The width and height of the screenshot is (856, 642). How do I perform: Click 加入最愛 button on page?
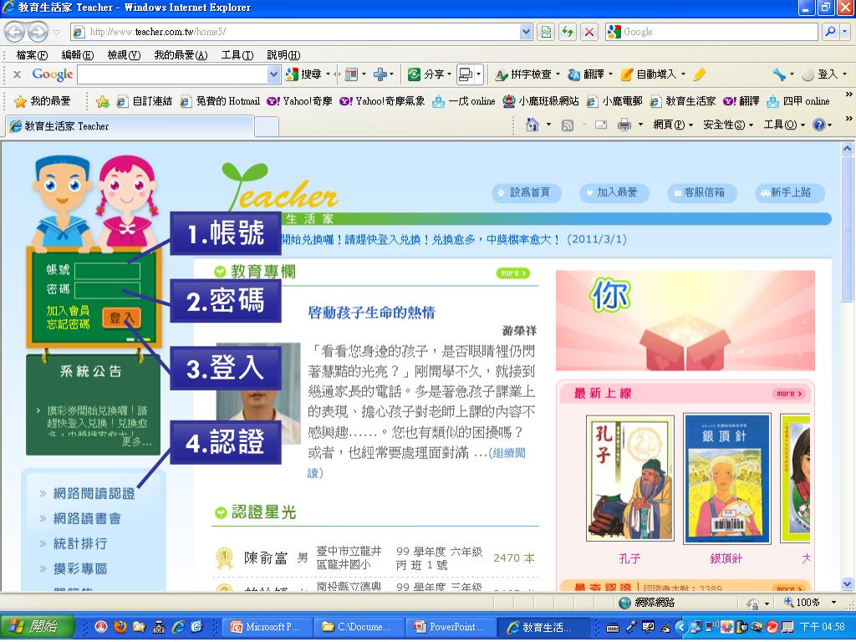pos(614,192)
